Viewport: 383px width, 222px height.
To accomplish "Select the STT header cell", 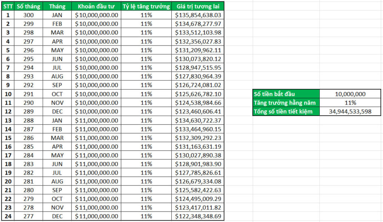I will [8, 6].
